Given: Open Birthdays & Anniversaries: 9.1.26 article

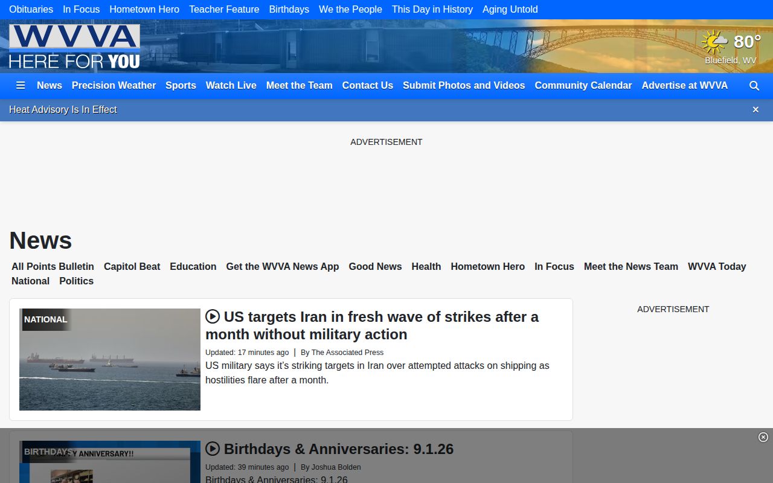Looking at the screenshot, I should [339, 449].
